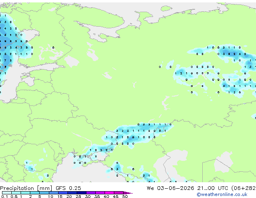
Task: Open the weatheronline.co.uk link
Action: pyautogui.click(x=222, y=194)
